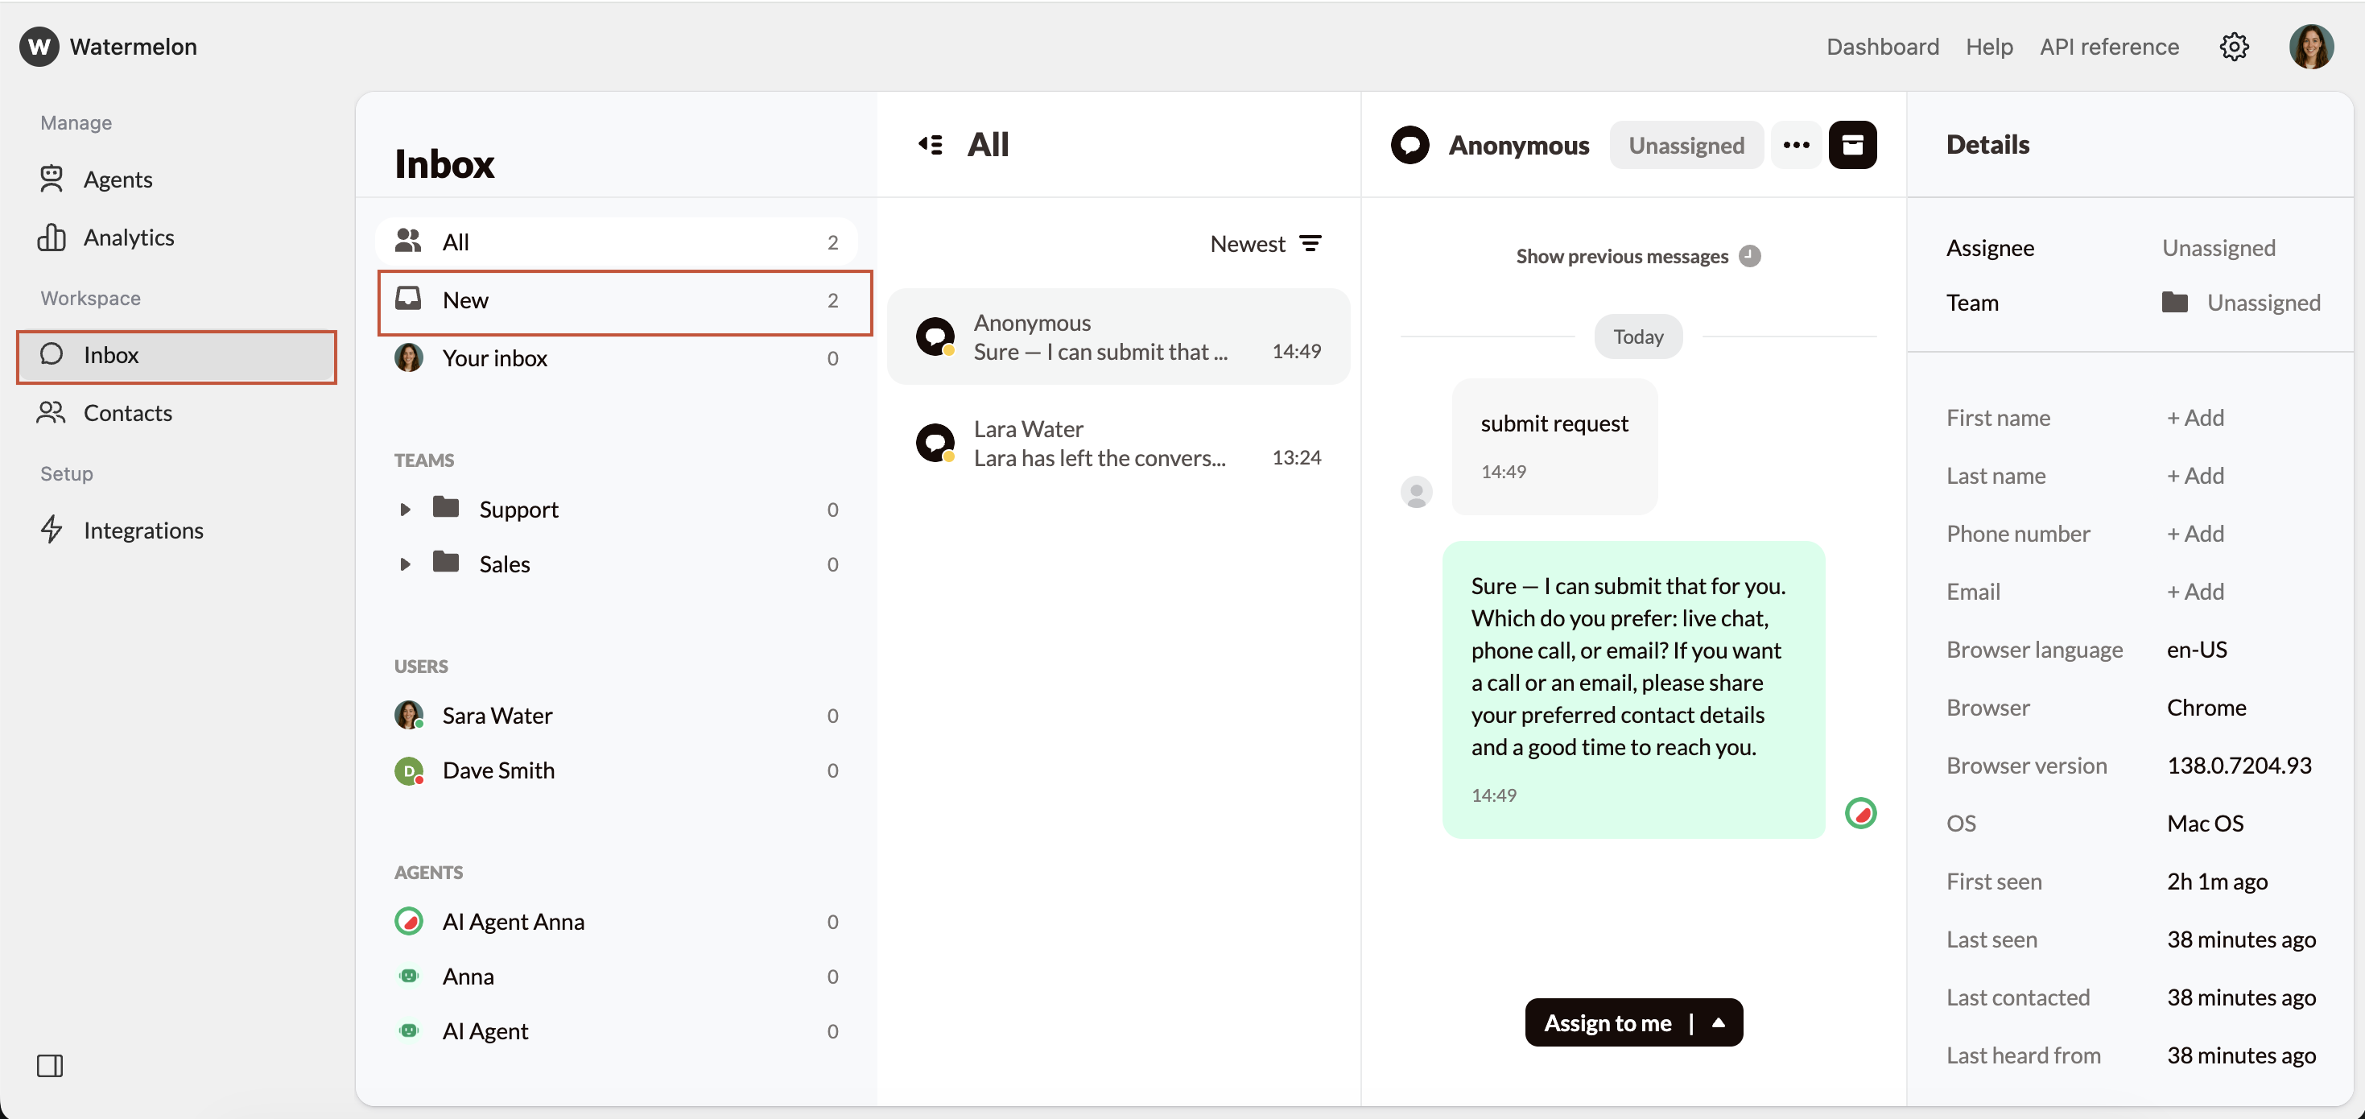2365x1119 pixels.
Task: Open the API reference
Action: [x=2109, y=47]
